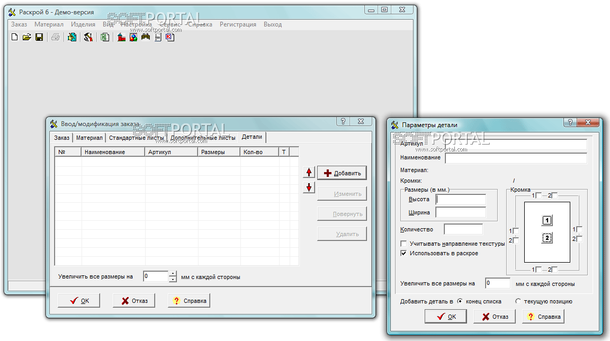Click edge type 1 button in Кромка preview
This screenshot has width=610, height=341.
tap(547, 220)
